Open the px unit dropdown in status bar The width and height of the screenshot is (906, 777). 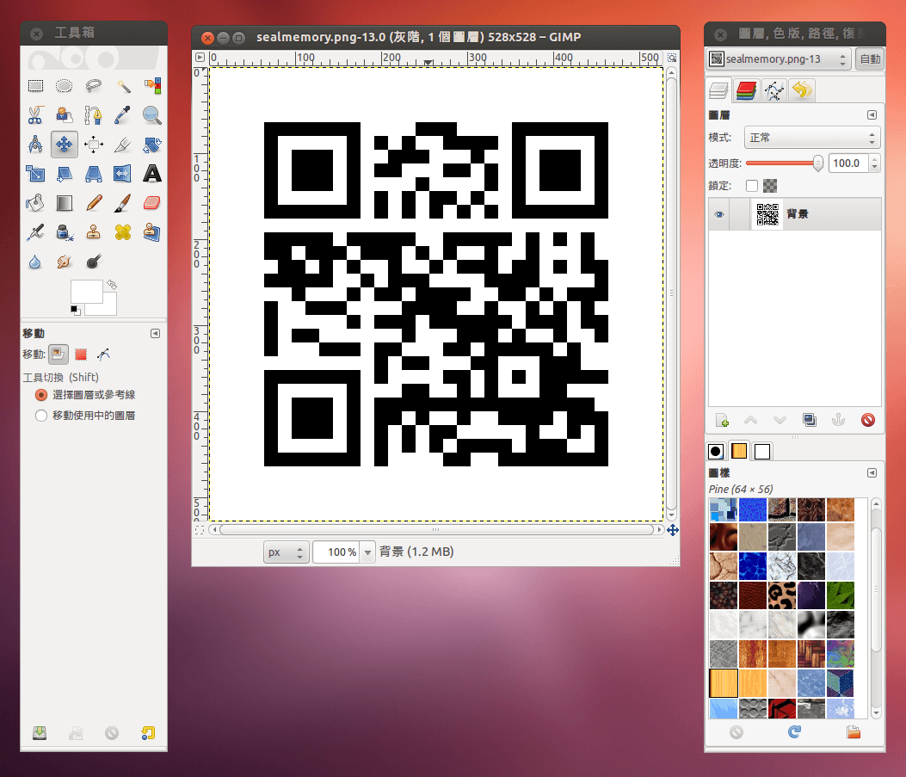point(287,552)
